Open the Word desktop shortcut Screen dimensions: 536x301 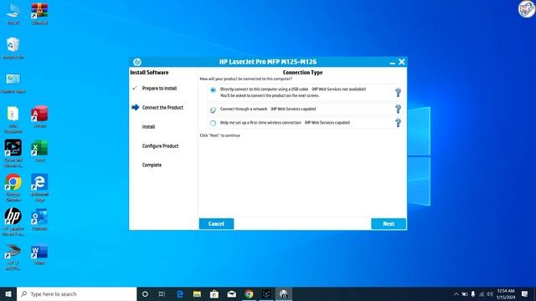click(39, 254)
